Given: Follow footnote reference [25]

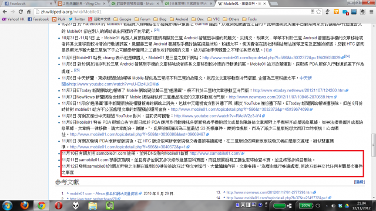Looking at the screenshot, I should tap(76, 70).
